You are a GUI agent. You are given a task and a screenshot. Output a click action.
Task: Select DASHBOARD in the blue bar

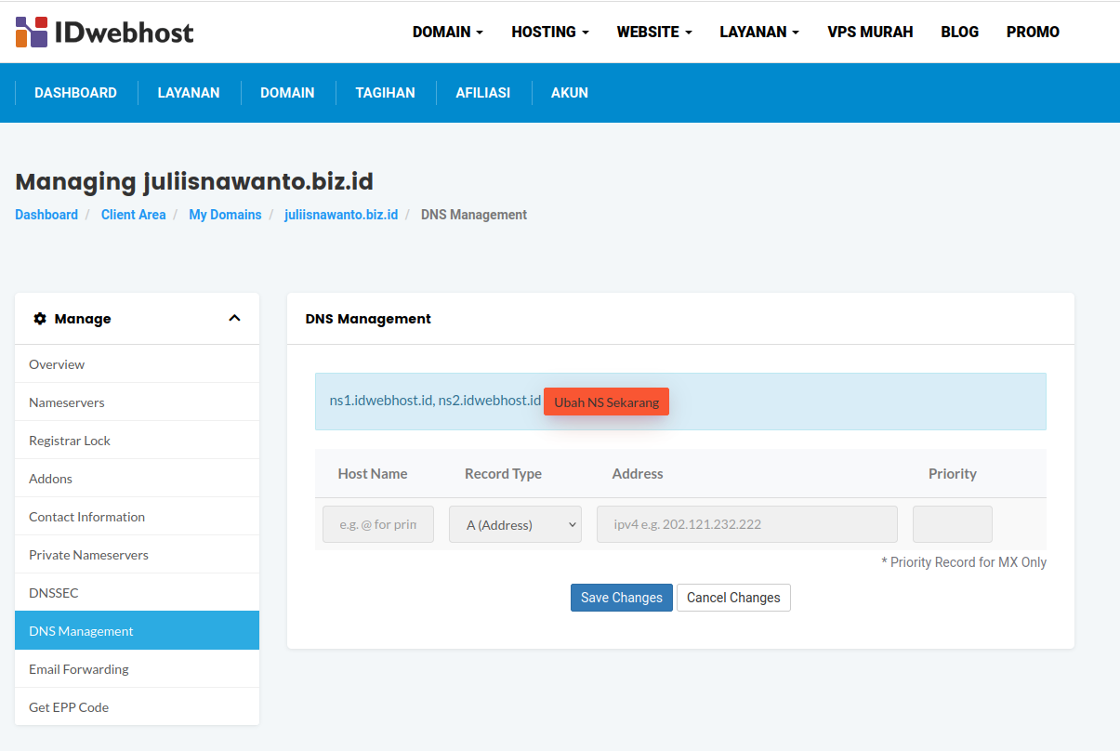[x=75, y=93]
